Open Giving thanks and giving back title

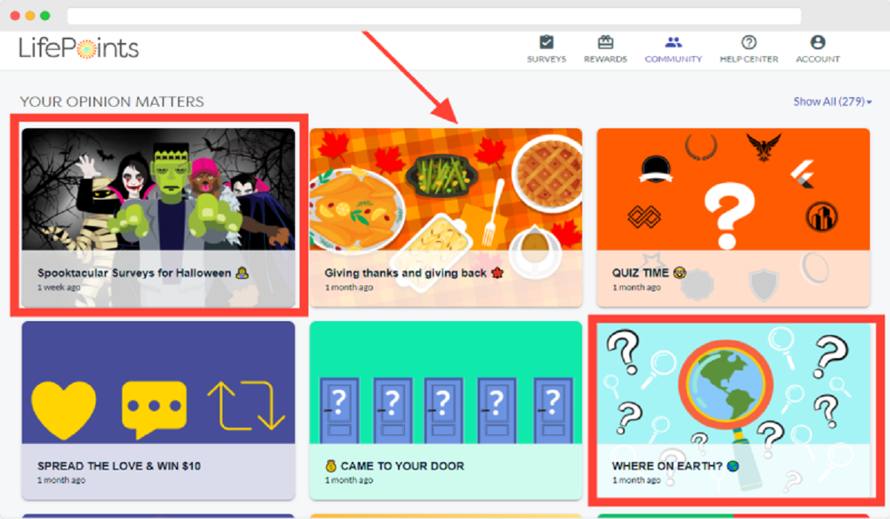(x=406, y=273)
